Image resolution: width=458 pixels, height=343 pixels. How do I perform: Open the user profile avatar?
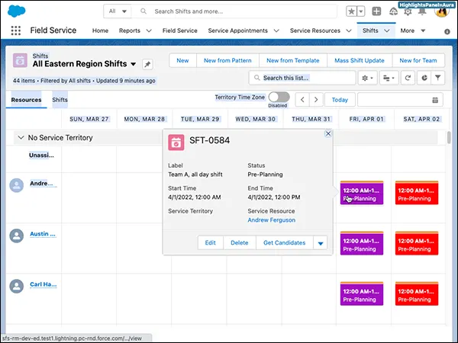[442, 11]
